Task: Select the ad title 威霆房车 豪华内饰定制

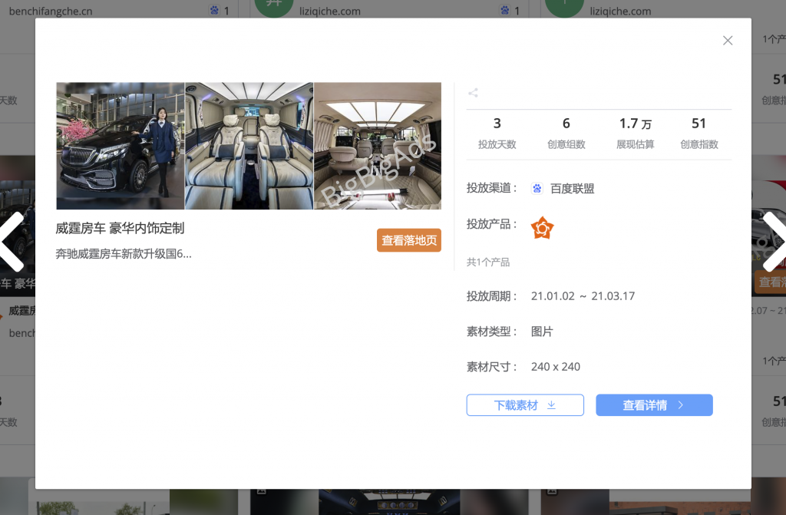Action: [x=120, y=228]
